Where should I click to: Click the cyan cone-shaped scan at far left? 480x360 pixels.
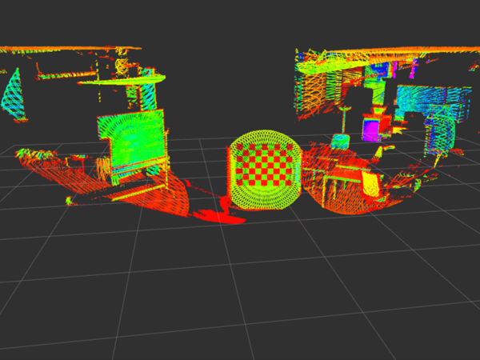tap(14, 94)
